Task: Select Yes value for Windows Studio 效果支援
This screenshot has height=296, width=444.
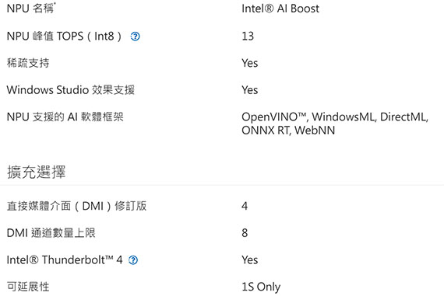Action: (x=250, y=90)
